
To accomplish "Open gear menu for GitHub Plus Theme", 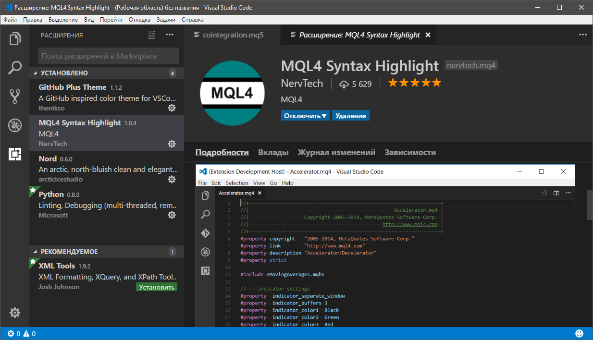I will [172, 108].
